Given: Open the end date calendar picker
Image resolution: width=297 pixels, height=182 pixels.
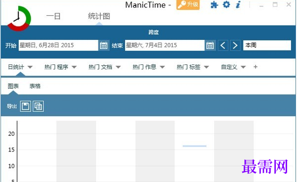Looking at the screenshot, I should pyautogui.click(x=210, y=45).
